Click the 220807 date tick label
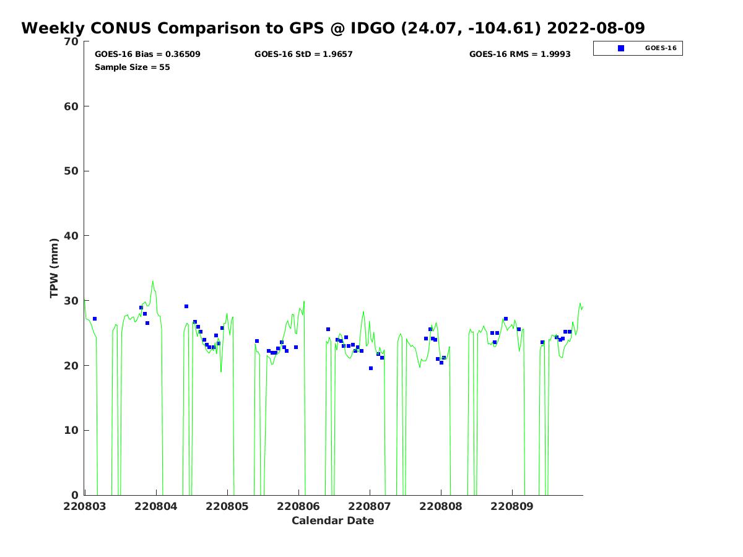The width and height of the screenshot is (743, 557). (370, 506)
